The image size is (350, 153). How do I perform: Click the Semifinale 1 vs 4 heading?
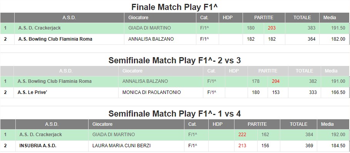tap(174, 114)
